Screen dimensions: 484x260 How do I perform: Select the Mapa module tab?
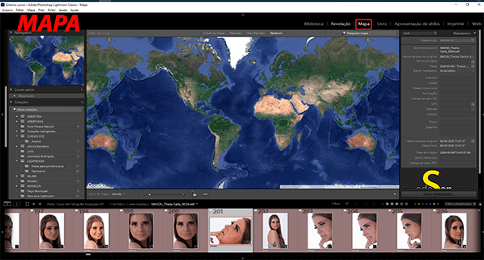(364, 24)
